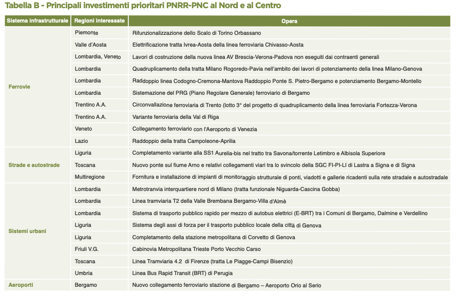
Task: Click the Rifunzionalizzazione dello Scalo di Torino Orbassano row
Action: click(x=289, y=33)
